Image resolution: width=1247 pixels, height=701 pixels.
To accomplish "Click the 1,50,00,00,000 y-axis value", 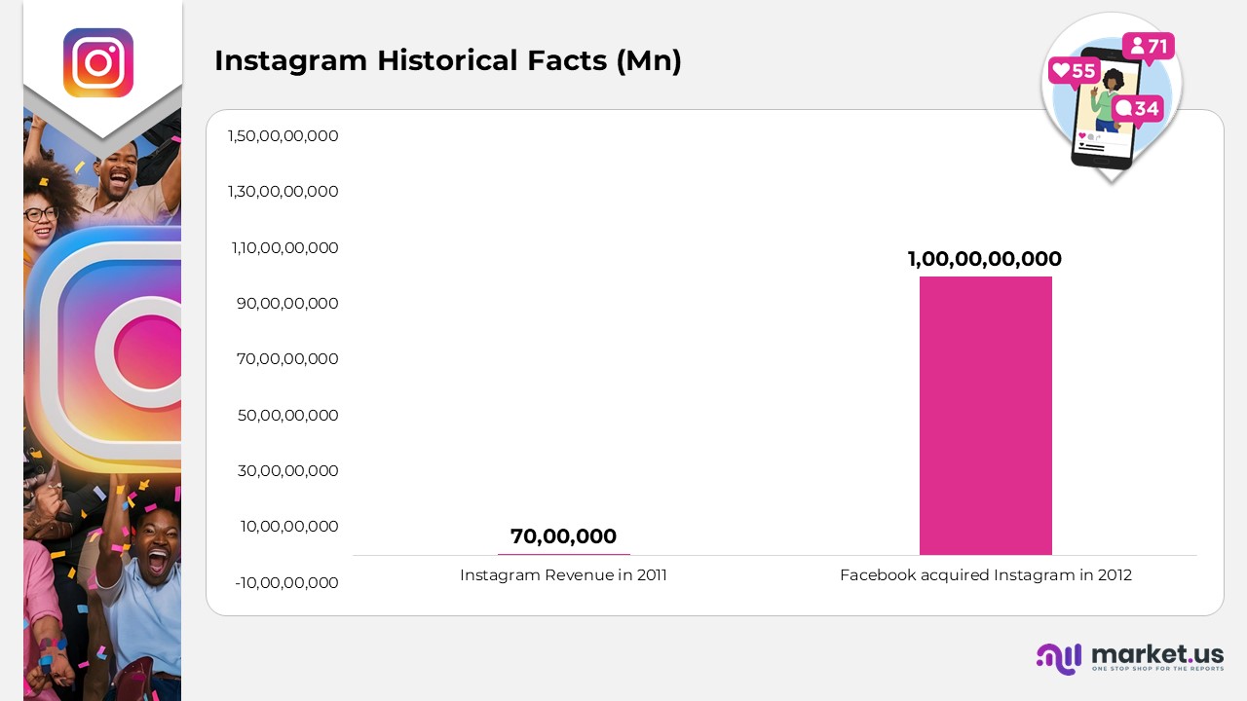I will (283, 136).
